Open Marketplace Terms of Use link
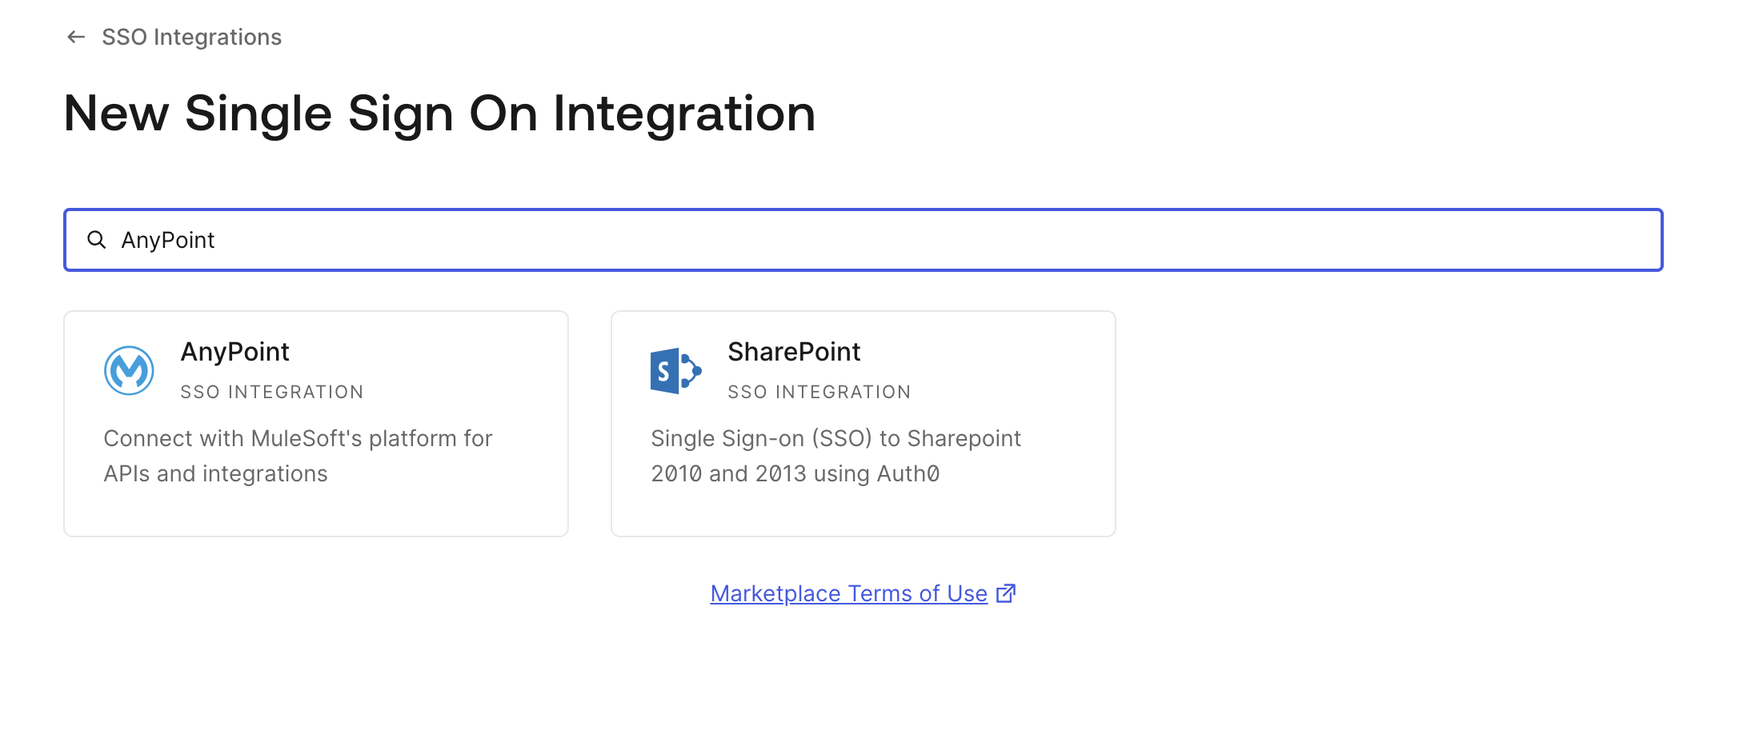The height and width of the screenshot is (750, 1743). (848, 593)
